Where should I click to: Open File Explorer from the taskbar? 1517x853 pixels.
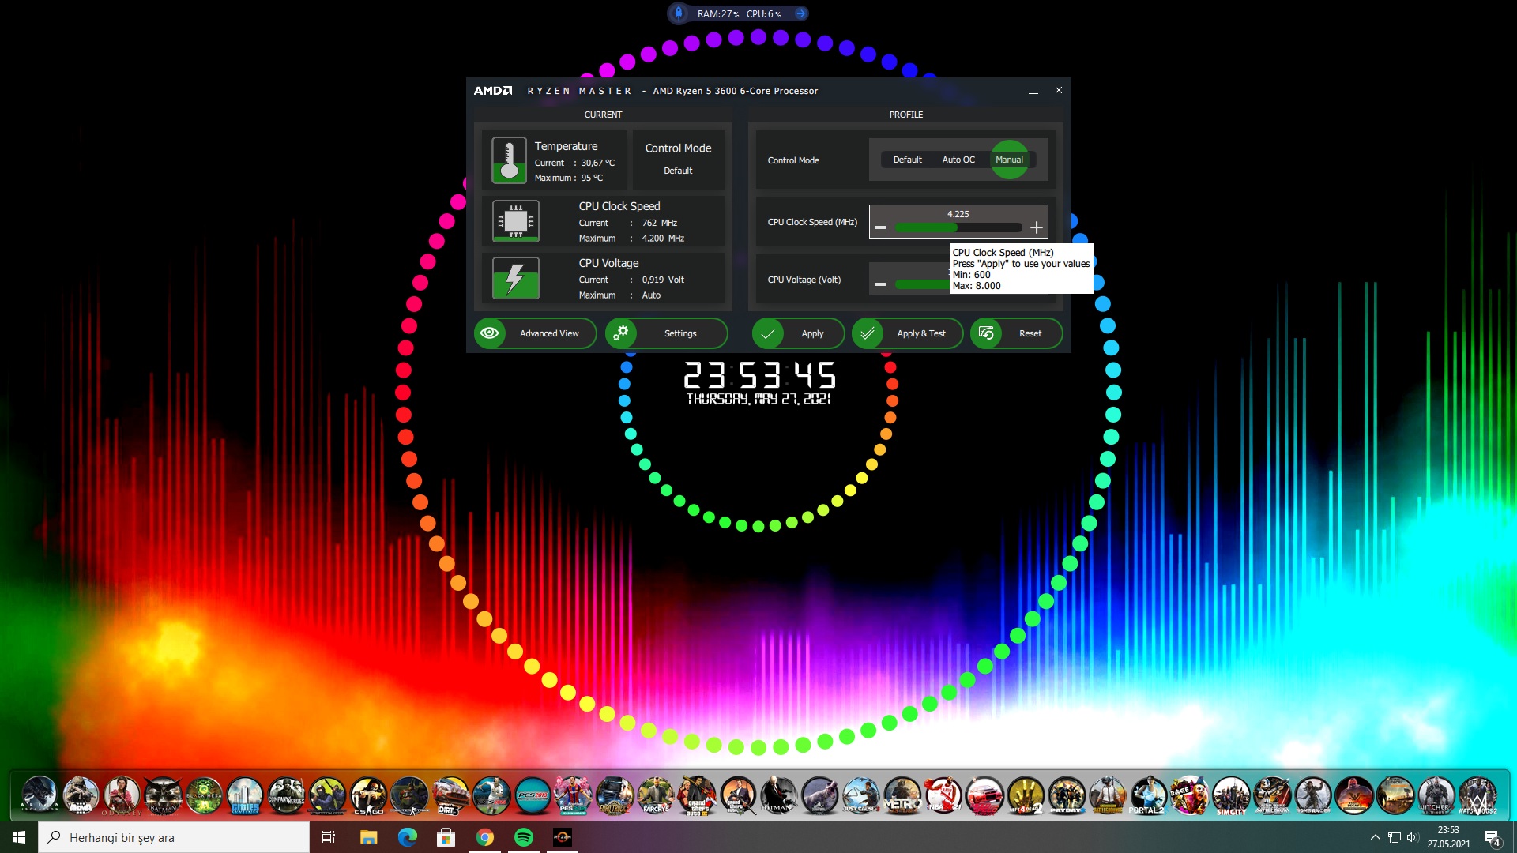(368, 837)
